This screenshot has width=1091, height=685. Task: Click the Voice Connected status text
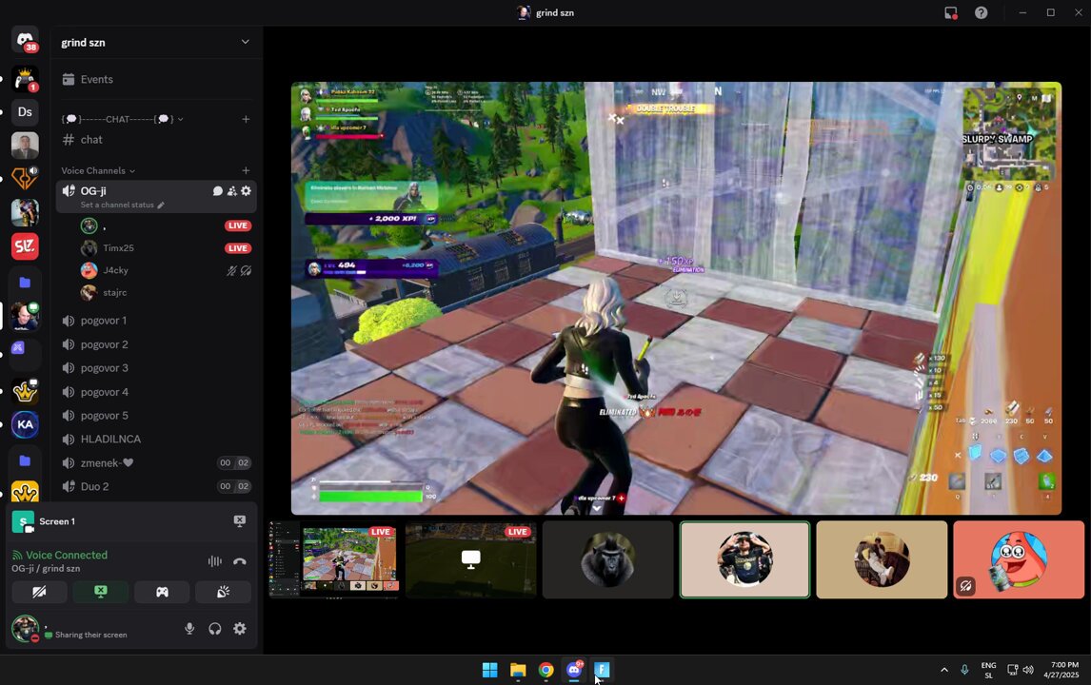[66, 555]
